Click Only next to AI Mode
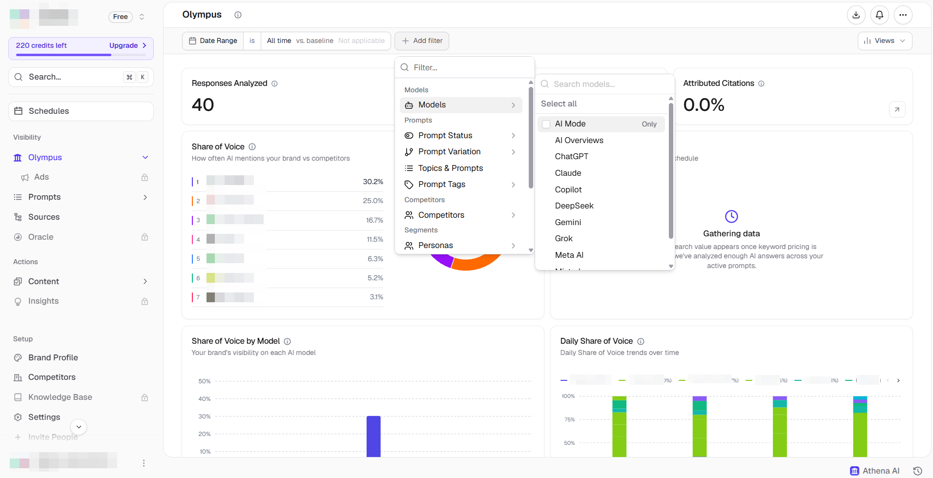The width and height of the screenshot is (933, 478). coord(649,124)
